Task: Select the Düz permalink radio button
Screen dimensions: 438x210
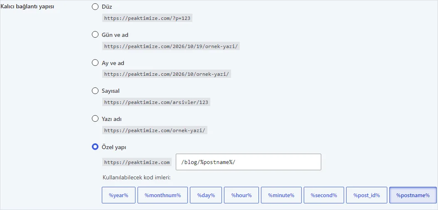Action: tap(95, 7)
